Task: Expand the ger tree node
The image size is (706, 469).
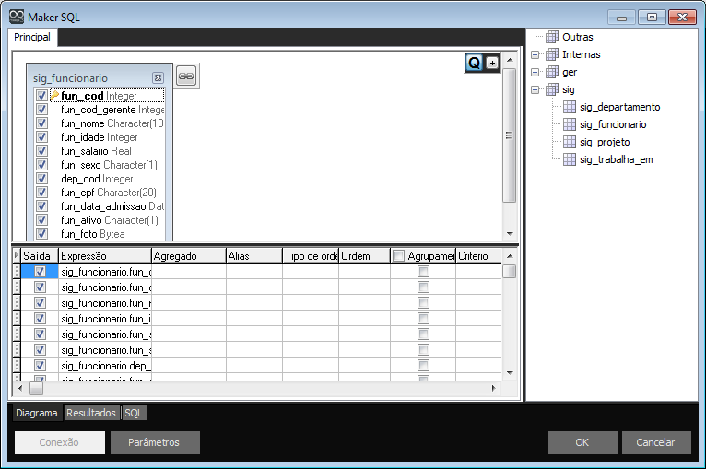Action: 535,72
